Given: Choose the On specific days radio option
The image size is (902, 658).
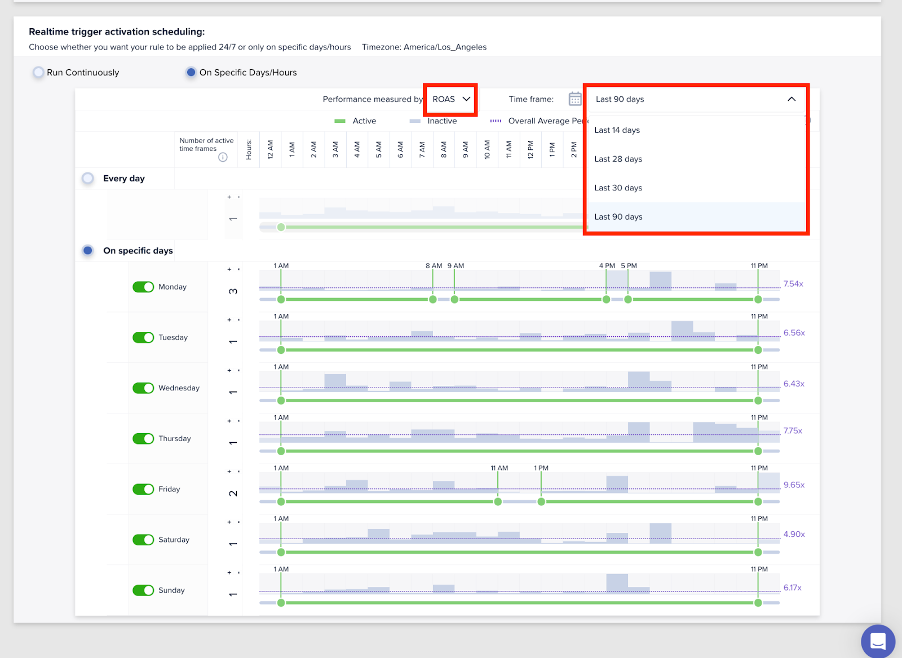Looking at the screenshot, I should point(88,250).
